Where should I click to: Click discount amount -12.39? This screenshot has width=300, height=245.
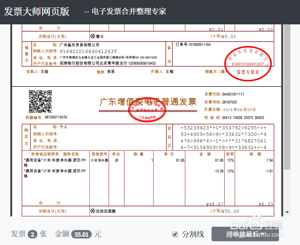pos(219,171)
